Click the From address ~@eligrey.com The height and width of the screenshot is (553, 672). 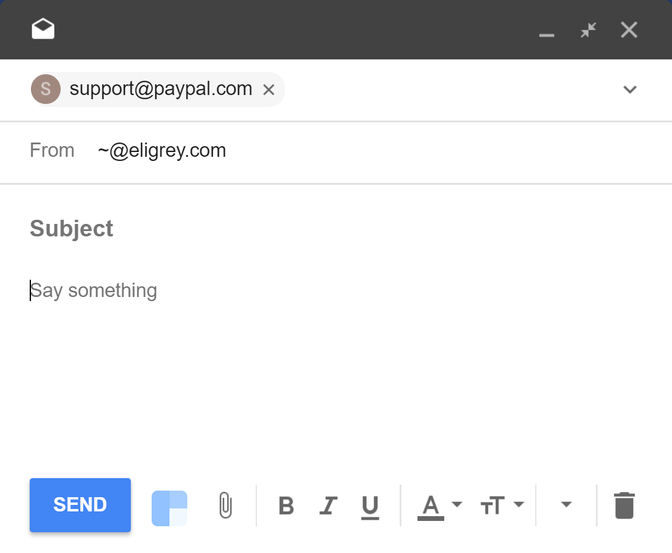(x=162, y=151)
